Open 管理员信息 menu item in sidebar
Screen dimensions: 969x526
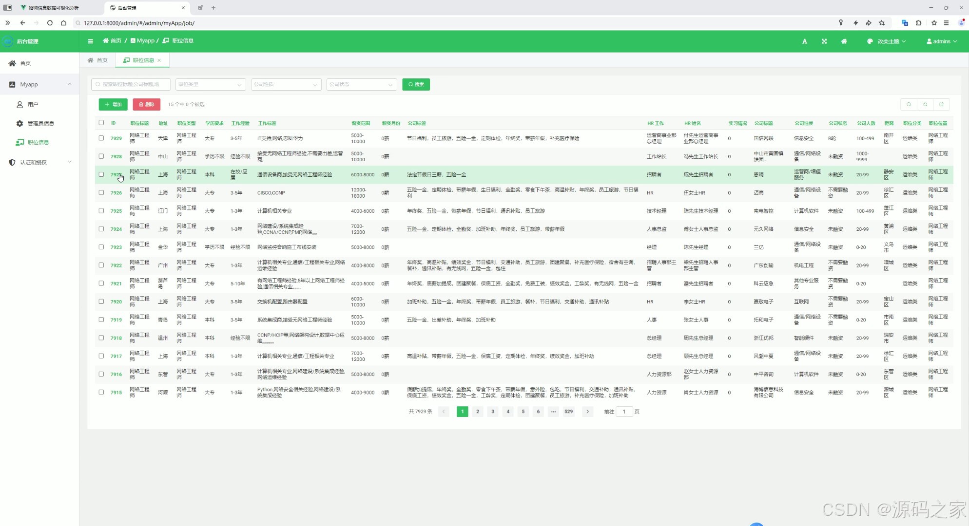pos(39,124)
